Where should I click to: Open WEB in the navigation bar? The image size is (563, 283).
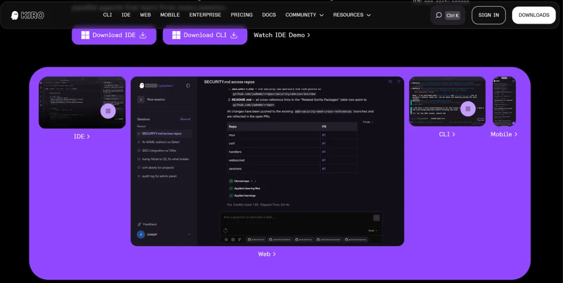click(145, 15)
